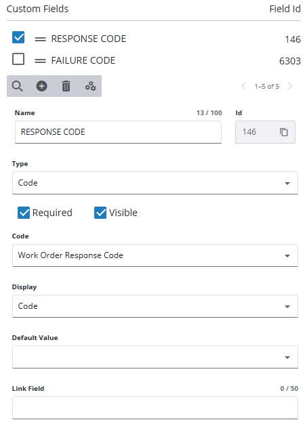Click the Name field containing RESPONSE CODE
The width and height of the screenshot is (305, 422).
(x=118, y=132)
